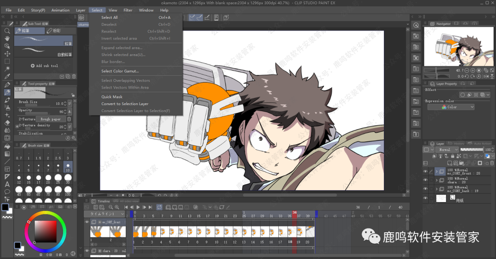
Task: Click Select All in the menu
Action: 109,17
